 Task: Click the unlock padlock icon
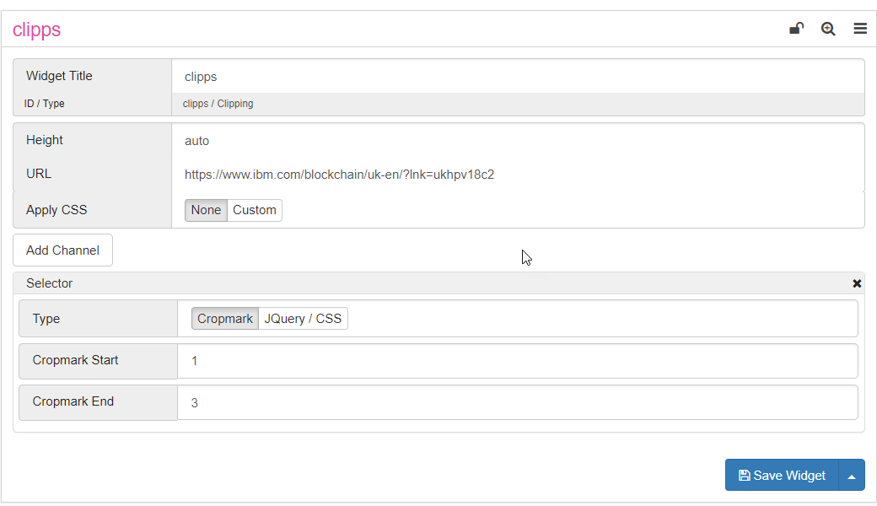(x=796, y=28)
